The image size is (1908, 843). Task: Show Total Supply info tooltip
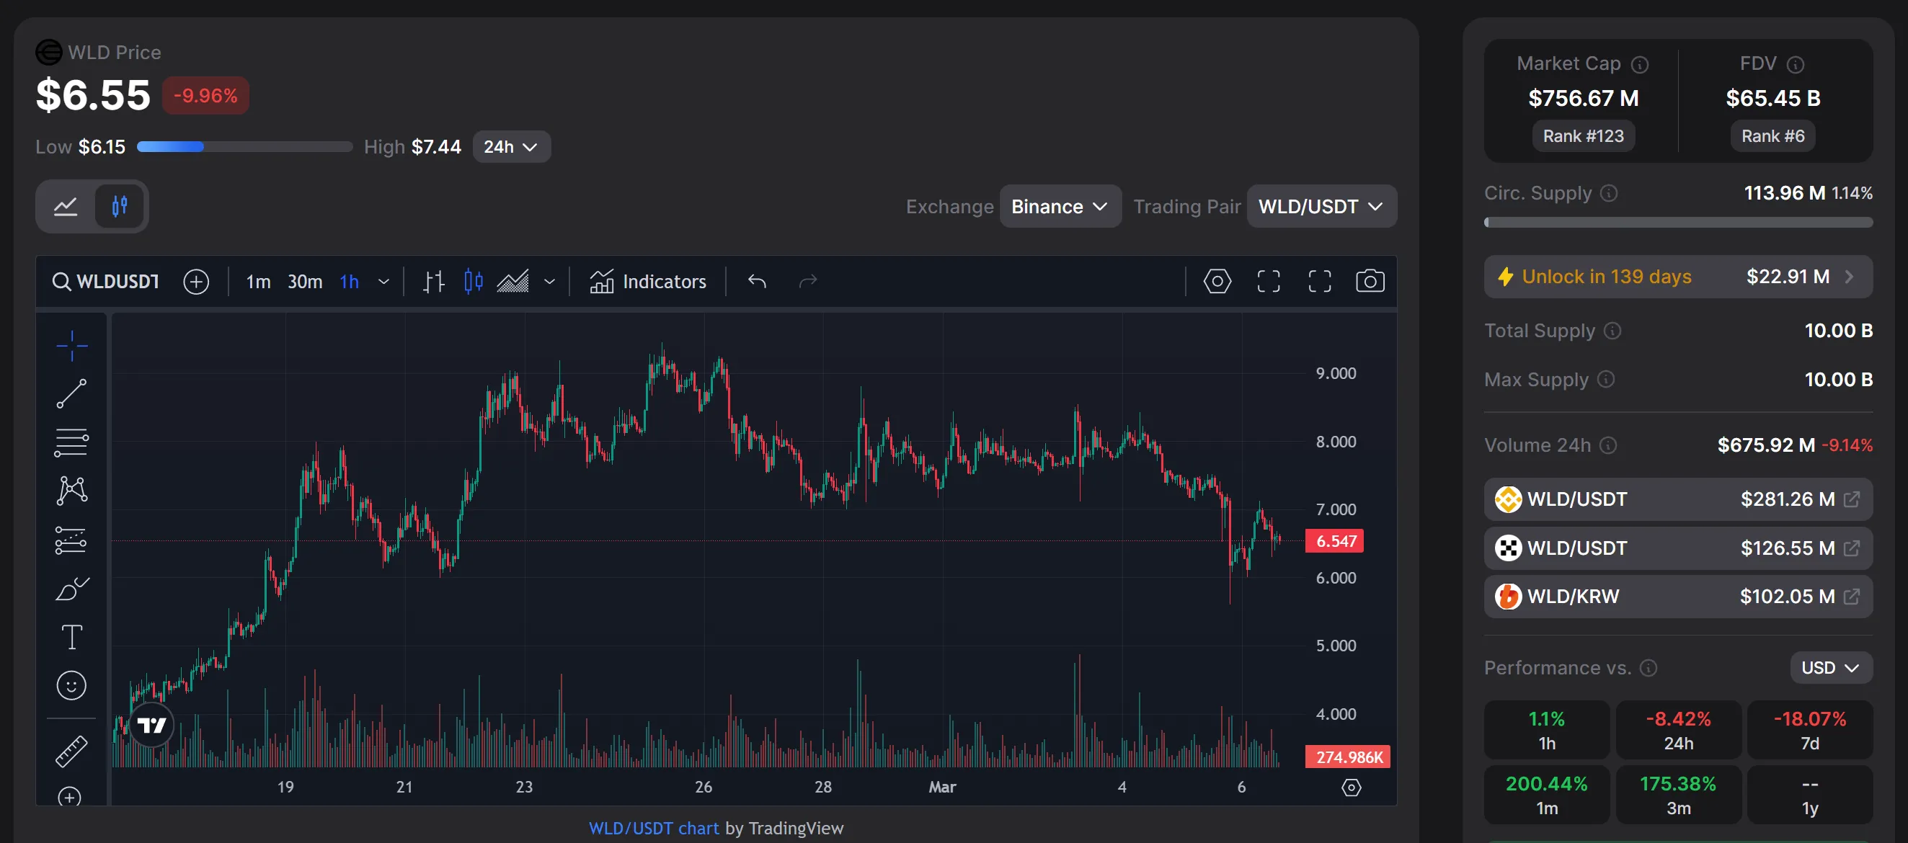click(1612, 331)
